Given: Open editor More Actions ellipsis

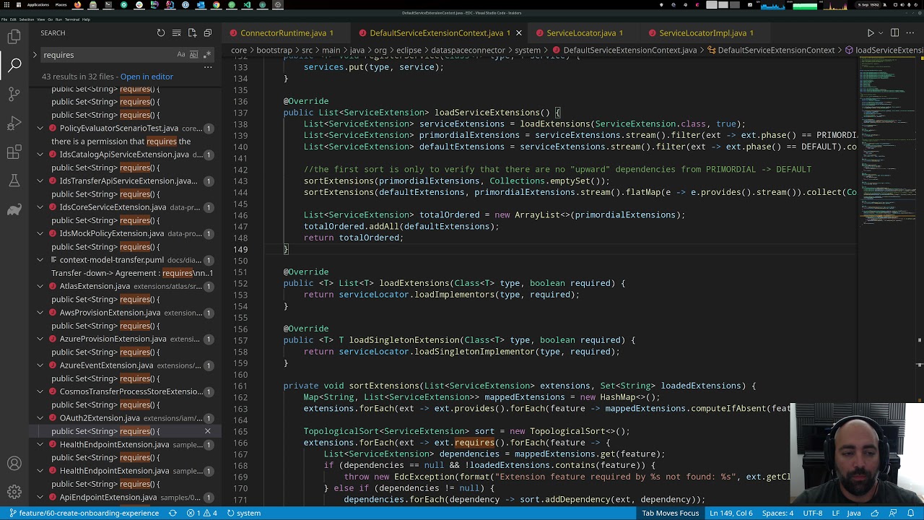Looking at the screenshot, I should 910,33.
